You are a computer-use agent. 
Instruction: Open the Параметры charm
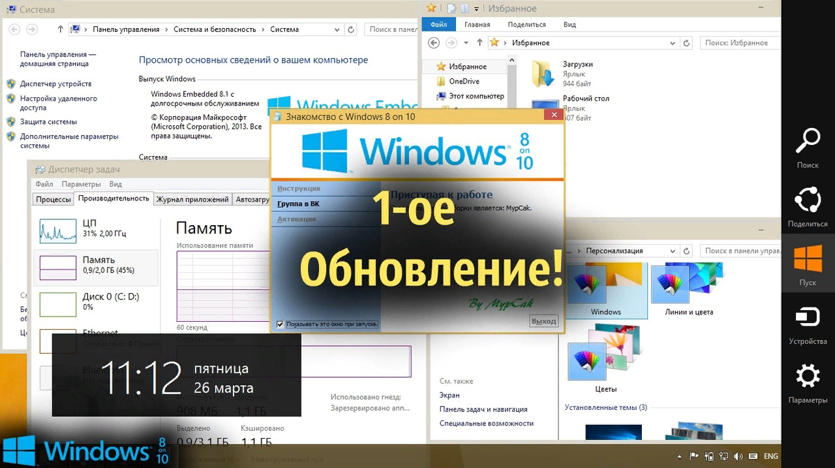coord(808,384)
